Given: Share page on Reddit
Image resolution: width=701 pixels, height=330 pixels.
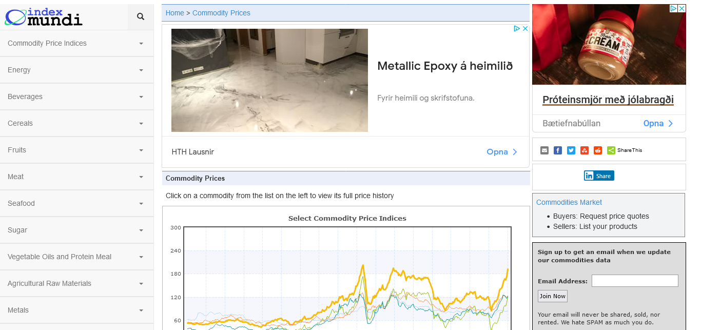Looking at the screenshot, I should (x=598, y=150).
